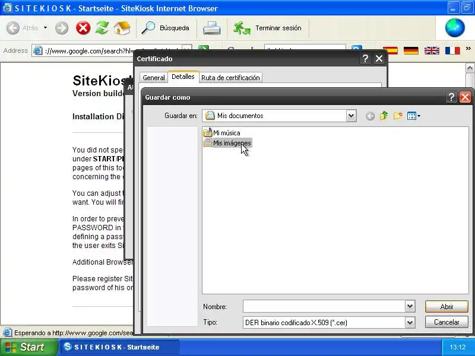This screenshot has width=475, height=356.
Task: Open the view menu icon dropdown
Action: click(x=414, y=116)
